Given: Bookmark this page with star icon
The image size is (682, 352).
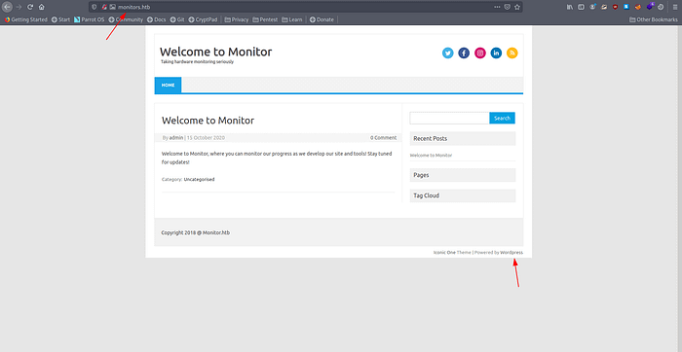Looking at the screenshot, I should 517,7.
